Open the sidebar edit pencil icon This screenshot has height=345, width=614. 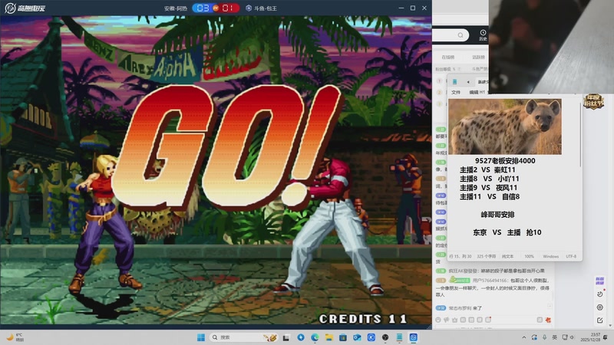click(x=600, y=320)
